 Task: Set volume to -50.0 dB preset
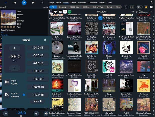[38, 48]
